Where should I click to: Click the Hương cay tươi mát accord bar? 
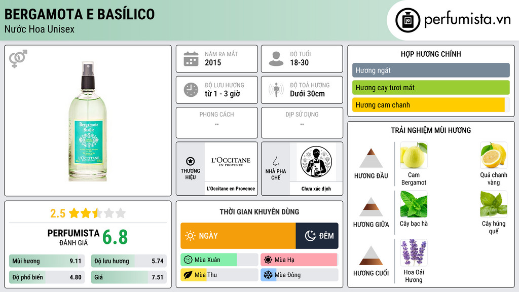(x=431, y=87)
